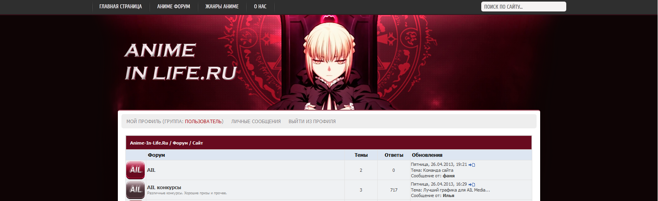Screen dimensions: 658x201
Task: Jump to last post icon for Команда сайта
Action: [472, 165]
